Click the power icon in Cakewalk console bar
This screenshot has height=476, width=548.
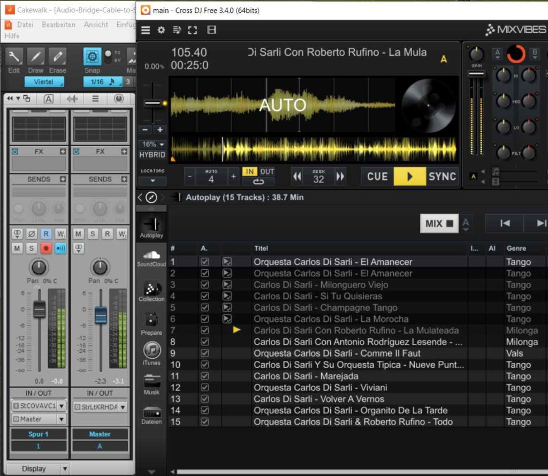pyautogui.click(x=119, y=99)
